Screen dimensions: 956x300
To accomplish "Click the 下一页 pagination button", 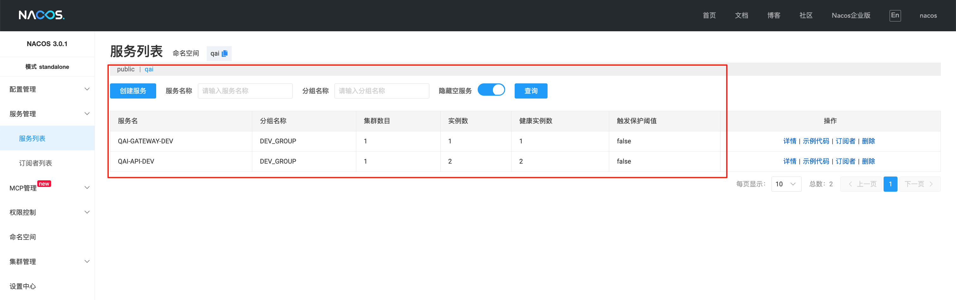I will tap(920, 184).
